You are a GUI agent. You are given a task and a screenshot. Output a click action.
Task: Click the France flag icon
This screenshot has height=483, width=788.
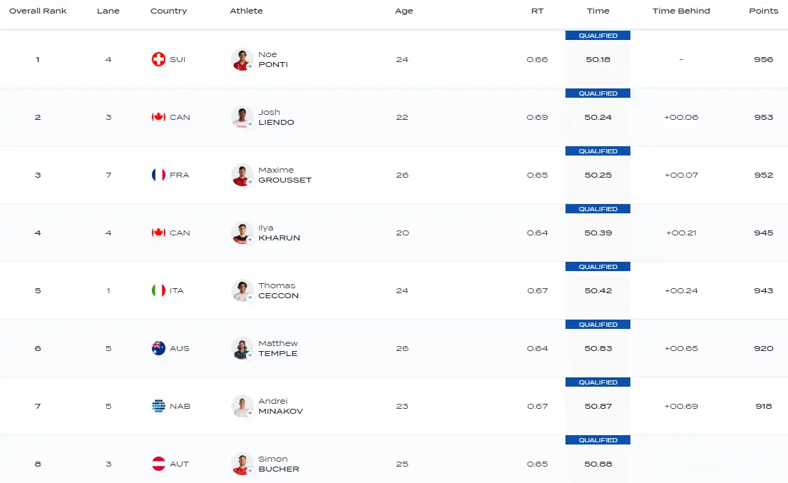pos(158,175)
